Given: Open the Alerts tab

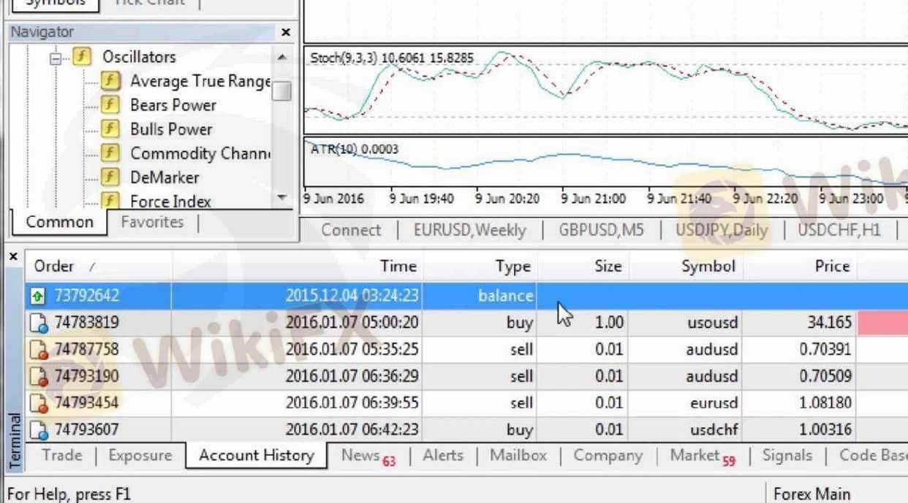Looking at the screenshot, I should pyautogui.click(x=443, y=455).
